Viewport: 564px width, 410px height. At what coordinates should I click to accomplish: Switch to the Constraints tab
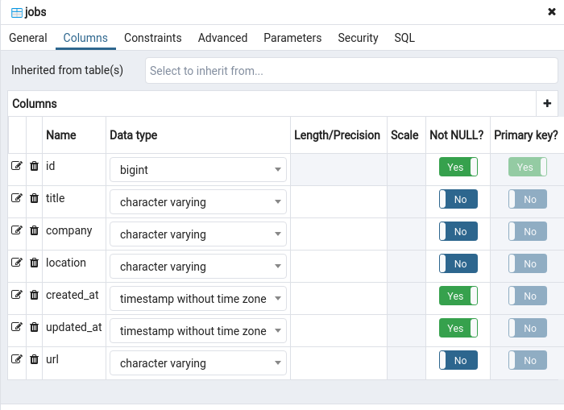pyautogui.click(x=152, y=38)
